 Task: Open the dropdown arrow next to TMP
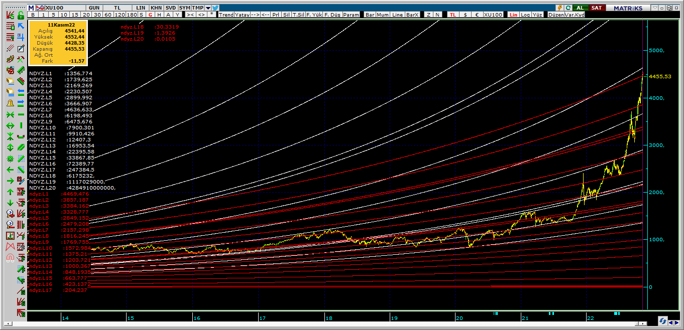[x=208, y=8]
